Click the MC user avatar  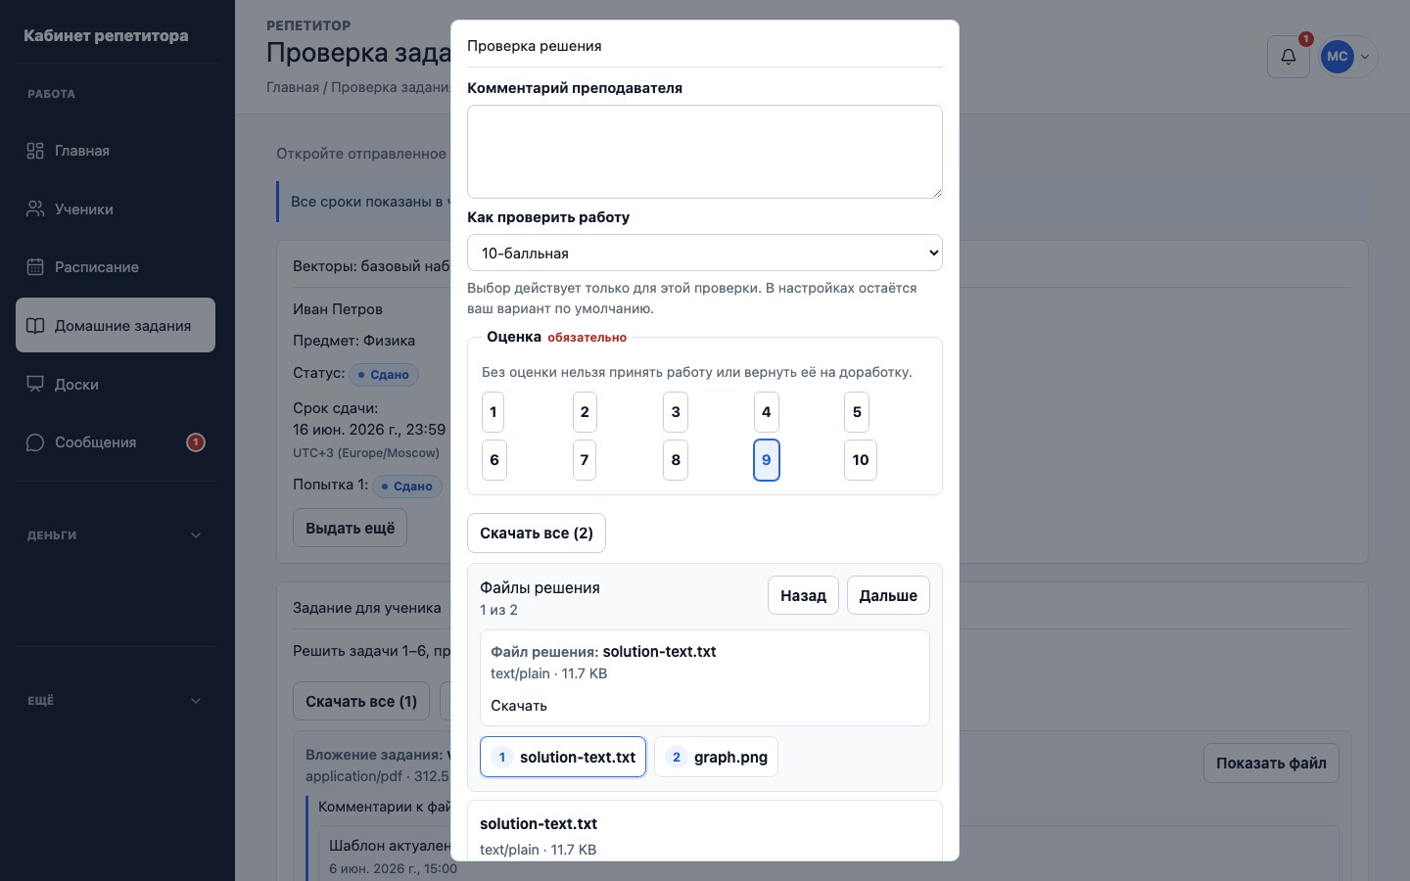point(1338,57)
